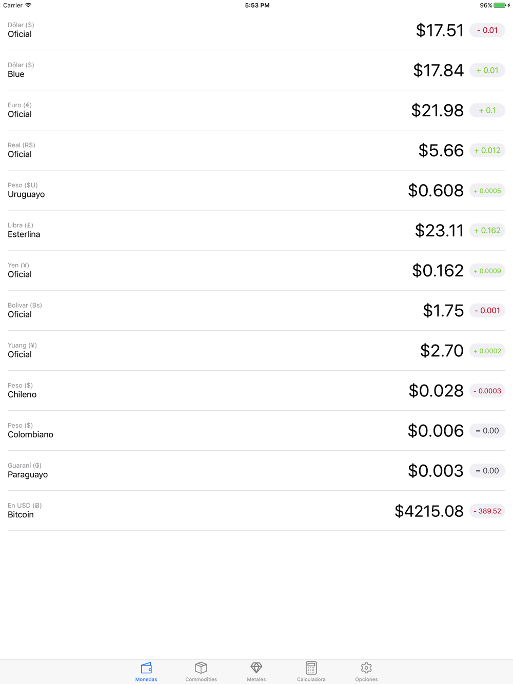
Task: Tap the Euro Oficial +0.1 badge
Action: (x=487, y=110)
